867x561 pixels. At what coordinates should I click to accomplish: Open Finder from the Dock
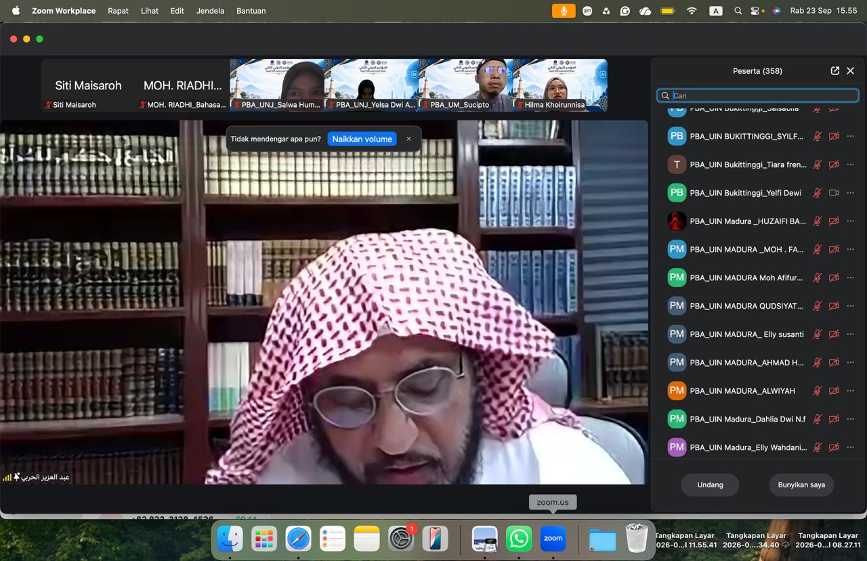tap(230, 539)
